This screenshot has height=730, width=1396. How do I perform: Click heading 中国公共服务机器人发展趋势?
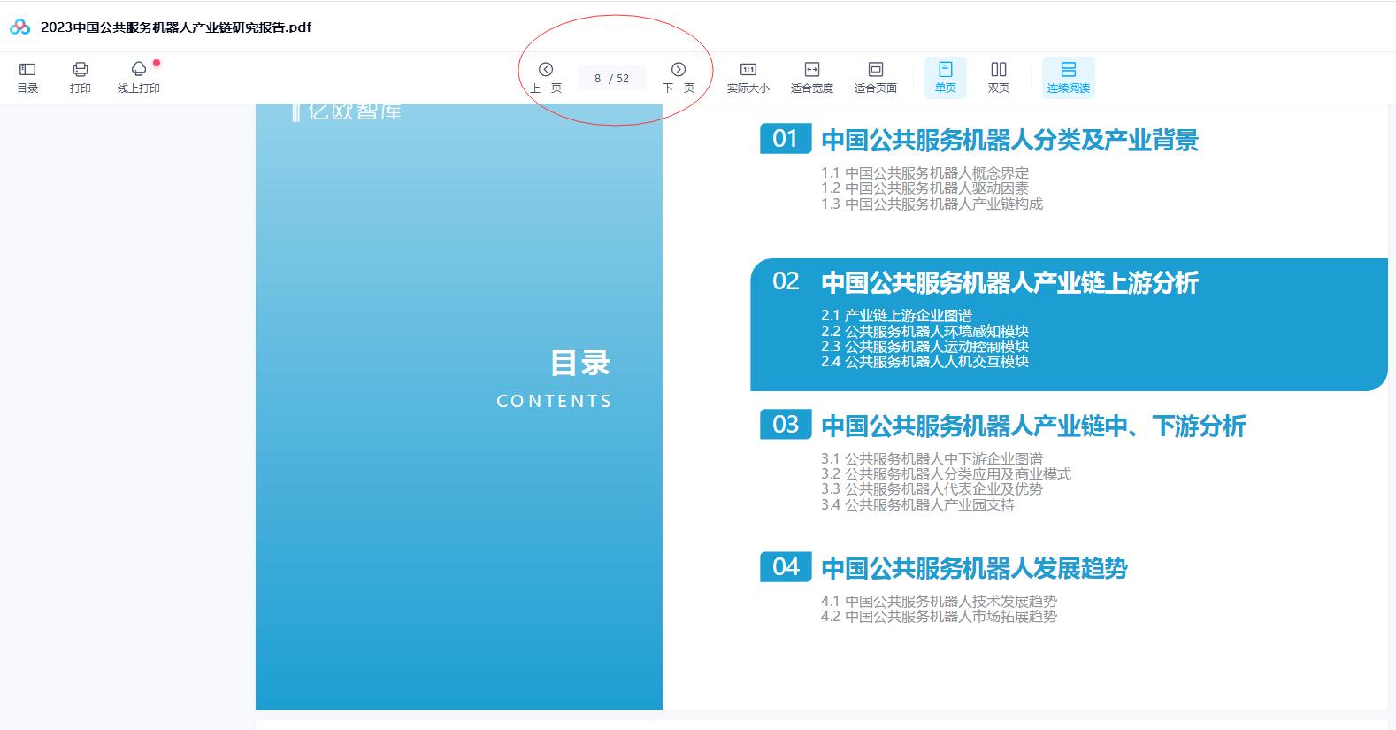click(974, 568)
